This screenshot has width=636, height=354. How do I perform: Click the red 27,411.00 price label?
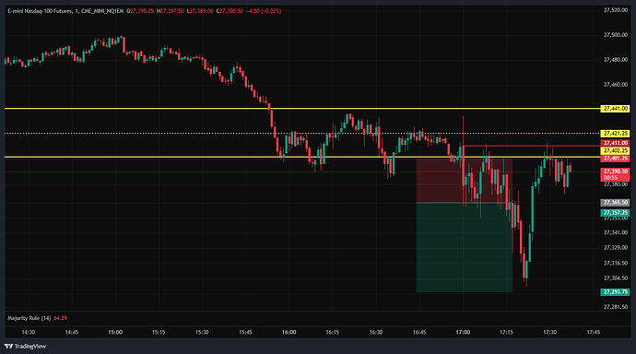coord(615,143)
